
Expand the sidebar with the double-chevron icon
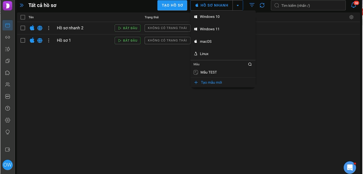click(22, 5)
